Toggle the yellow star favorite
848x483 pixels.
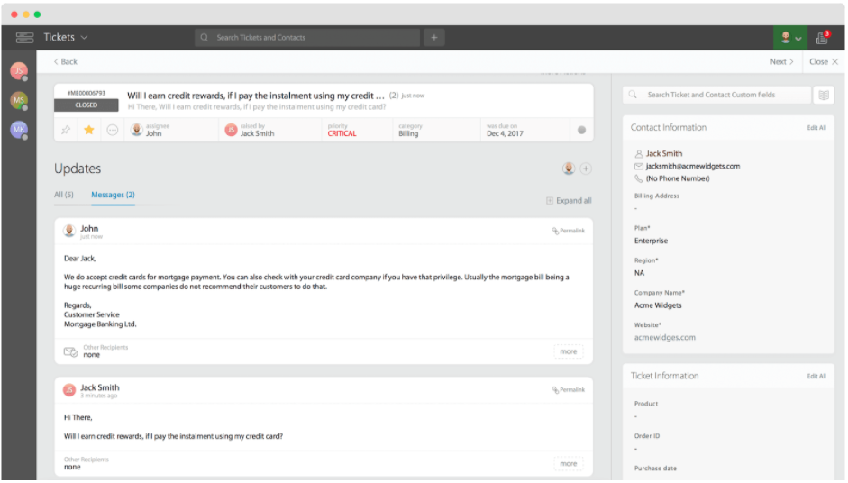click(x=89, y=130)
